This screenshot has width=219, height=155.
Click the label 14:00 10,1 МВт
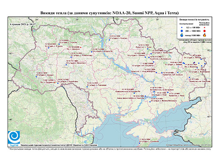coord(72,61)
